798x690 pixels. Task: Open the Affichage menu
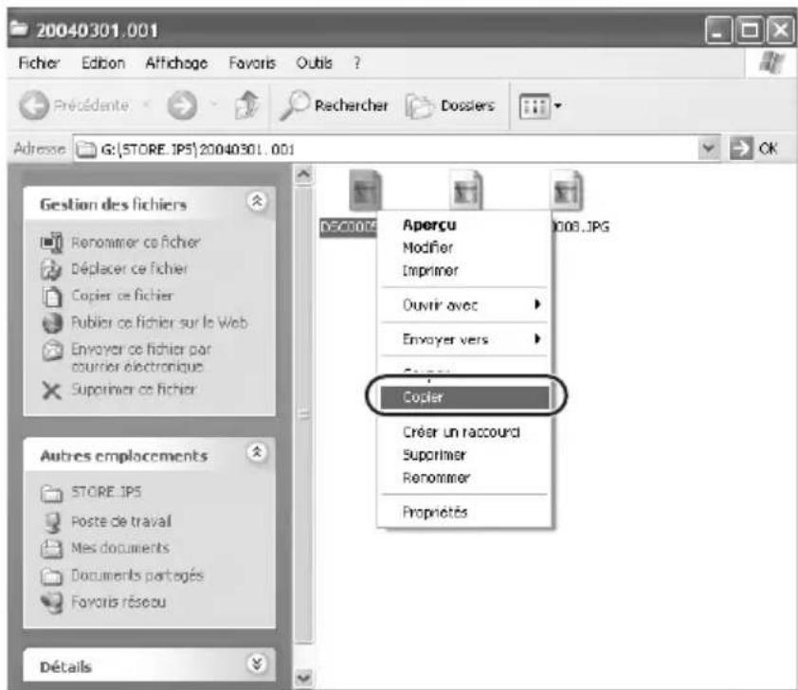(176, 64)
